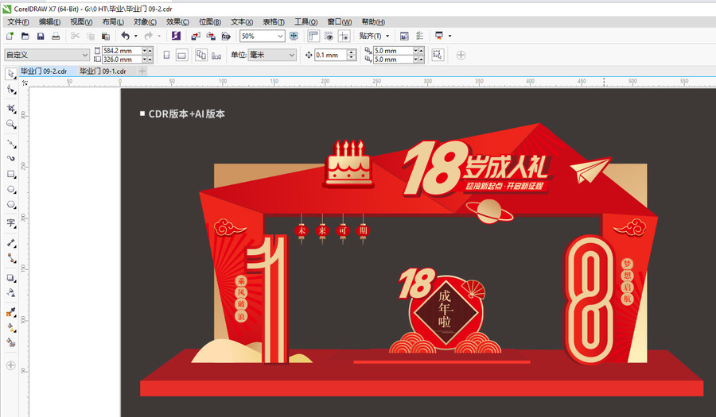Switch to the 毕业门 09-2.cdr tab

(x=44, y=71)
